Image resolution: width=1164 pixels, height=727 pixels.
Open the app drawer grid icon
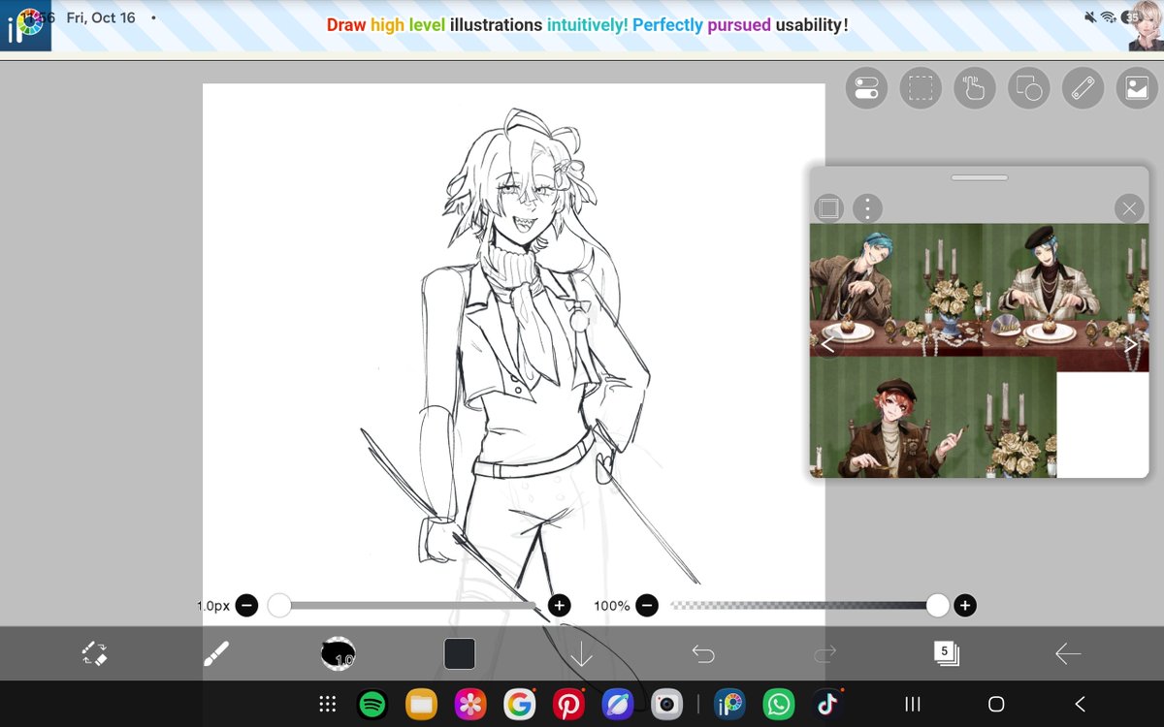[328, 705]
